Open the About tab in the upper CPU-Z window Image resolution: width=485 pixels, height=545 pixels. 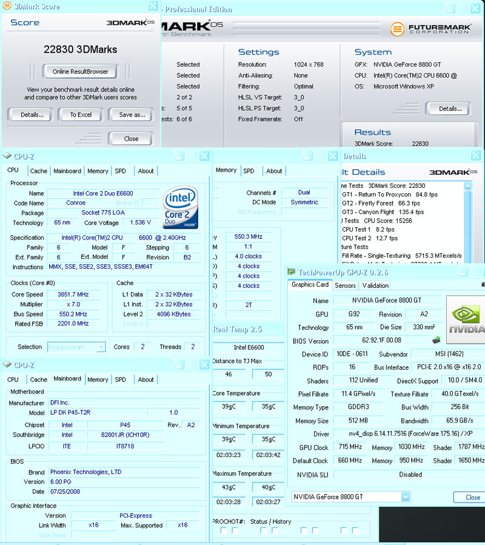145,171
